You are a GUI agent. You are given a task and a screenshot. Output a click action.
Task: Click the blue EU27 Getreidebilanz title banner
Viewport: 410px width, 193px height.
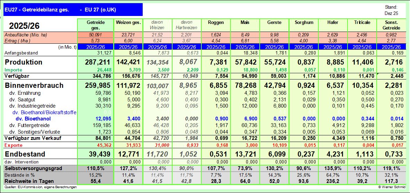click(73, 10)
